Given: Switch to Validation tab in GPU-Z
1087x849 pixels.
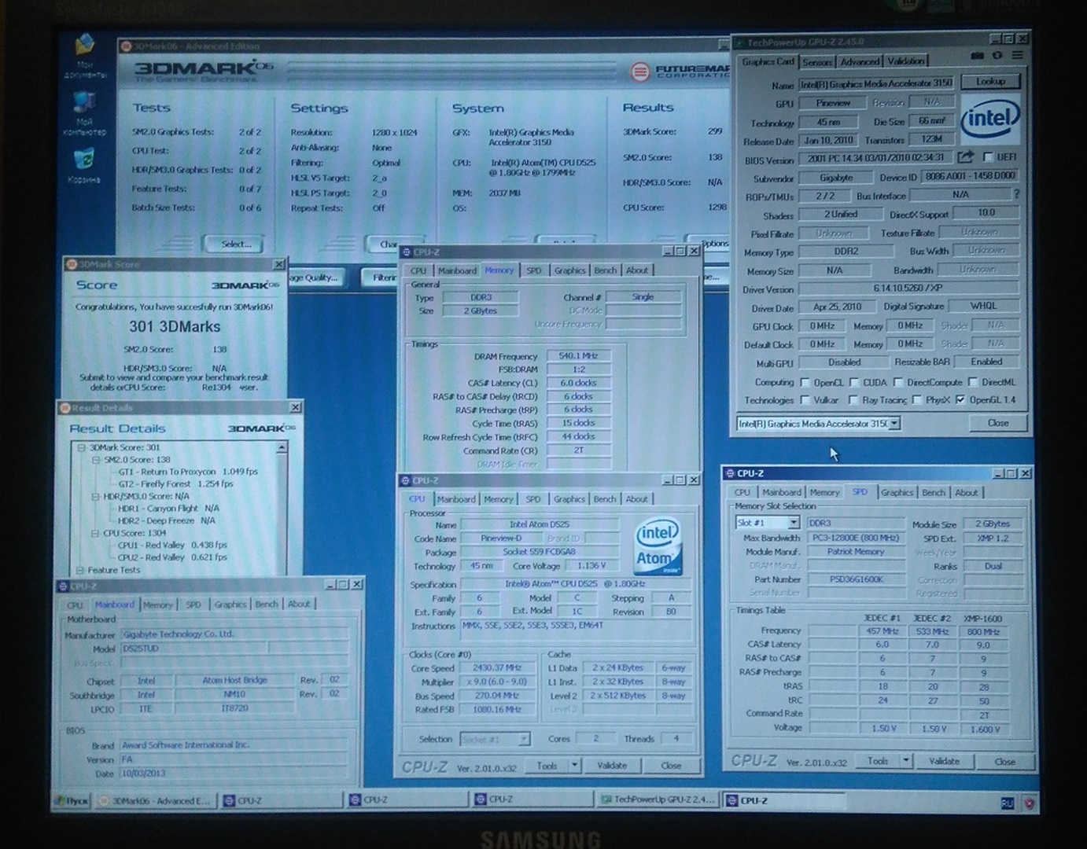Looking at the screenshot, I should pos(905,61).
